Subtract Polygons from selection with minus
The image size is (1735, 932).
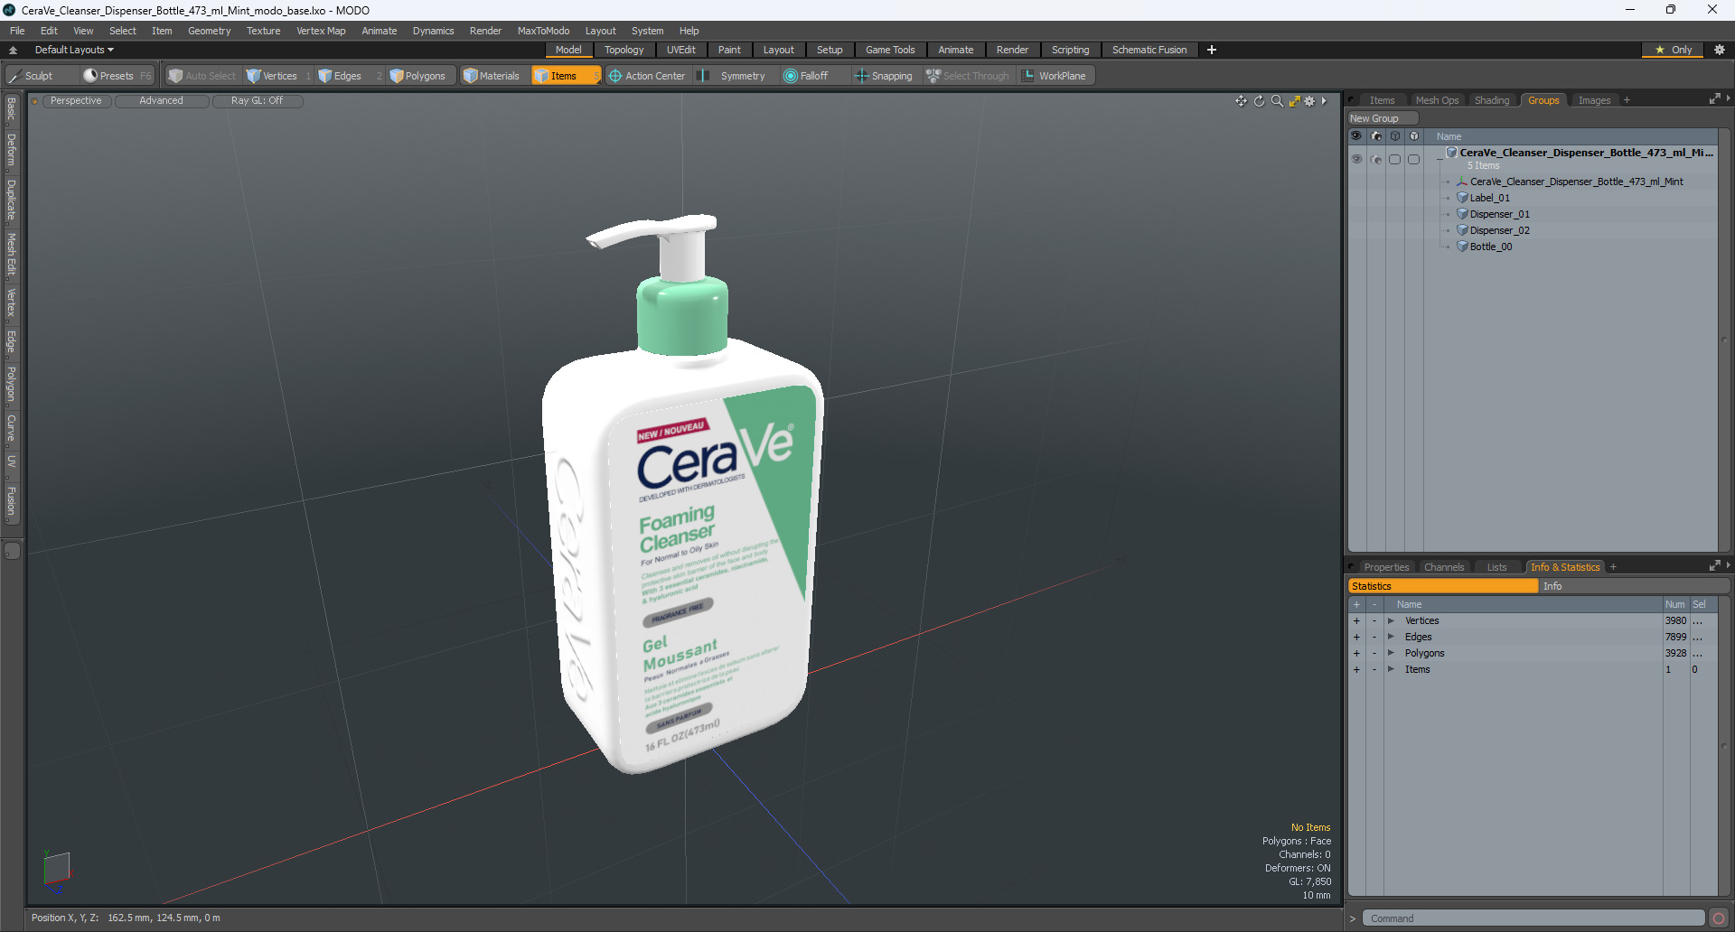pyautogui.click(x=1374, y=653)
